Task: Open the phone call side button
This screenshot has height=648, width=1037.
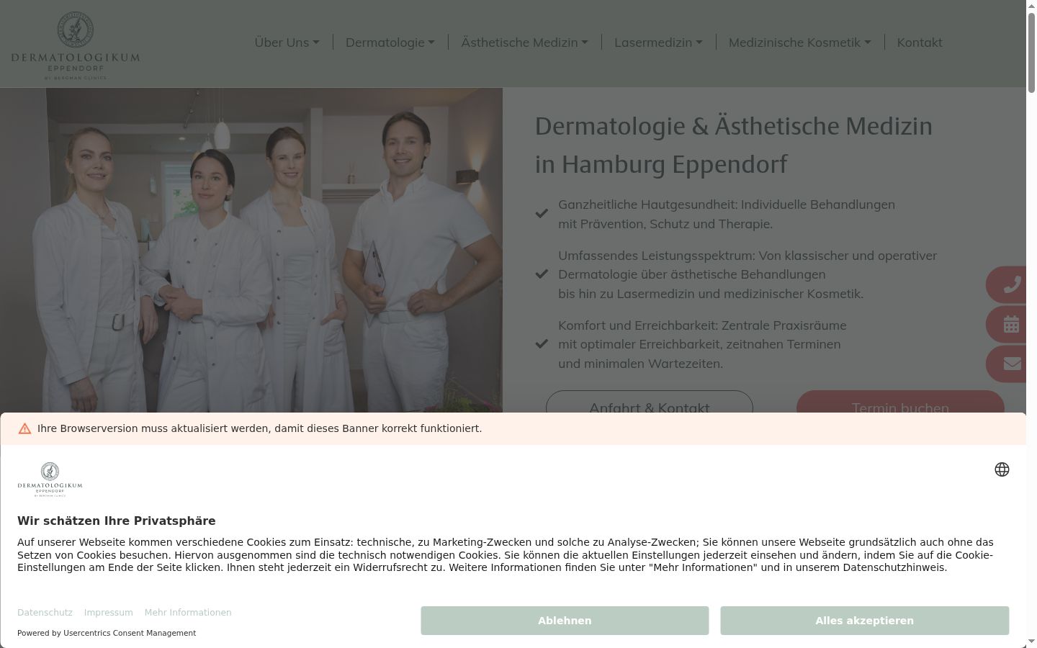Action: point(1007,284)
